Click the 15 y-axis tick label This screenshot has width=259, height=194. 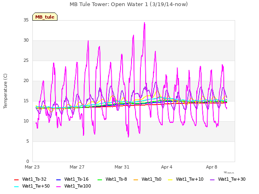click(26, 101)
